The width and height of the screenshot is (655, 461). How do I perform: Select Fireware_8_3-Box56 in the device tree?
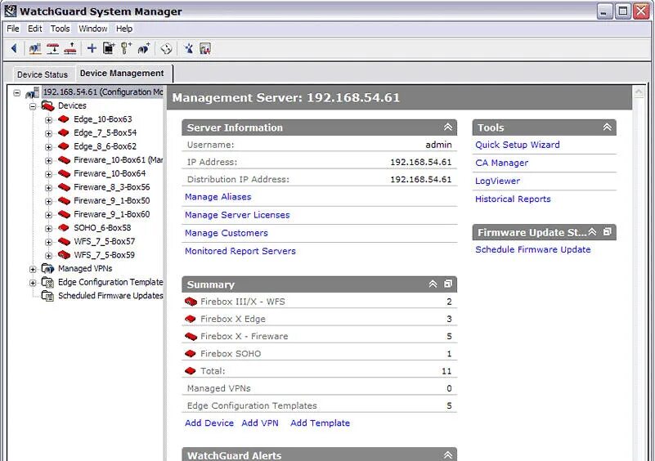pos(111,187)
